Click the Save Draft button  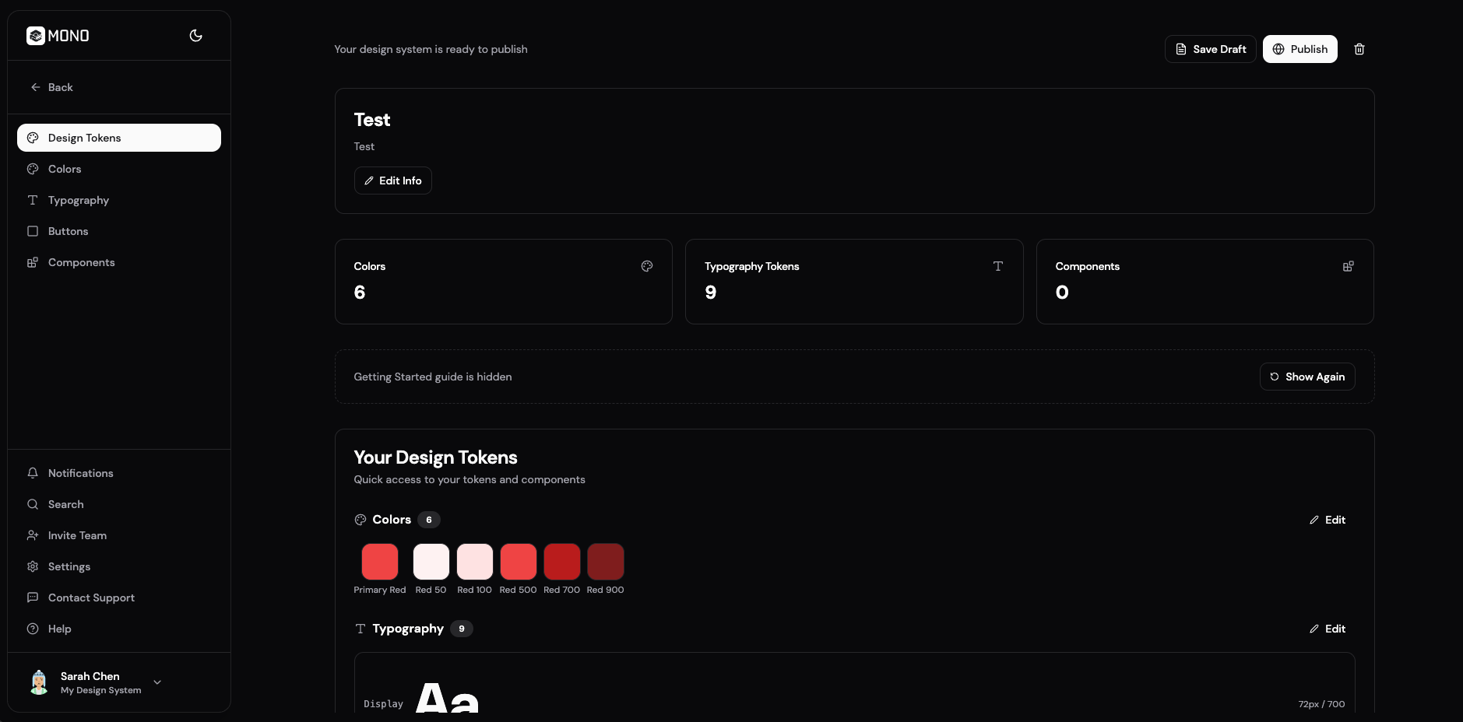pyautogui.click(x=1210, y=49)
